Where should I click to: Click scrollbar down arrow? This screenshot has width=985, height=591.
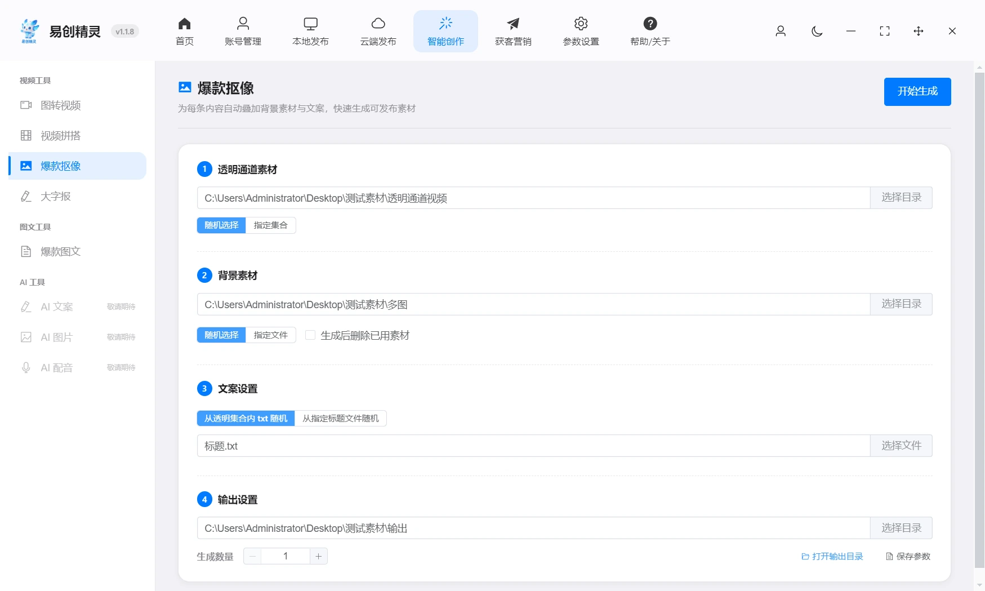point(979,585)
